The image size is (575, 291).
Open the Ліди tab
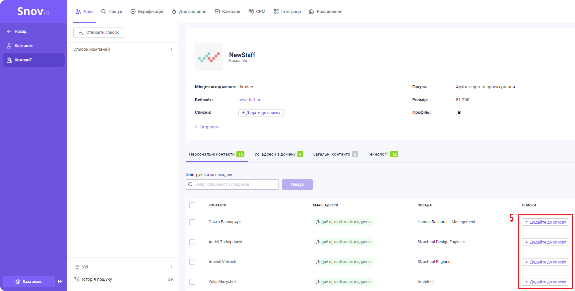tap(84, 11)
